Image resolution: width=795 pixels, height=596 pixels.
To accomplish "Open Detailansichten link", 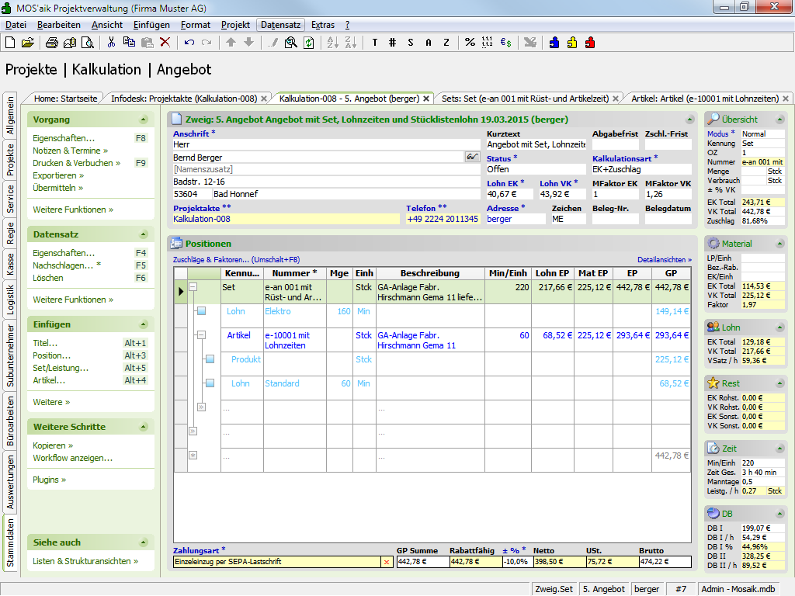I will 665,259.
